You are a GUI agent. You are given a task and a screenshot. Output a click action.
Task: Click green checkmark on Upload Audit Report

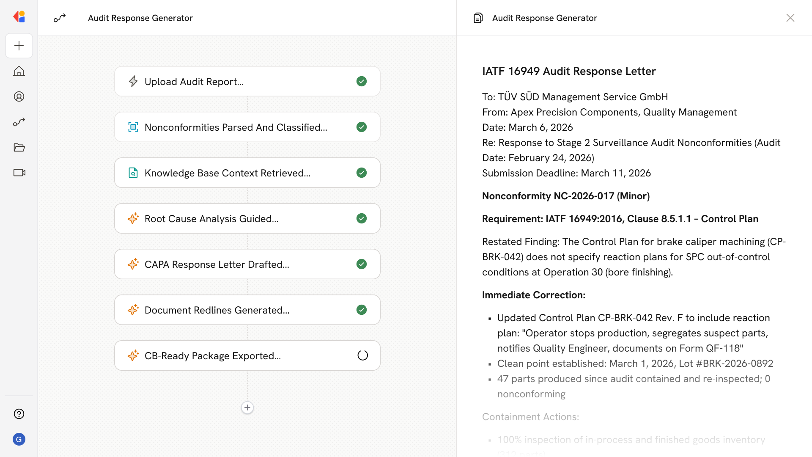click(361, 81)
